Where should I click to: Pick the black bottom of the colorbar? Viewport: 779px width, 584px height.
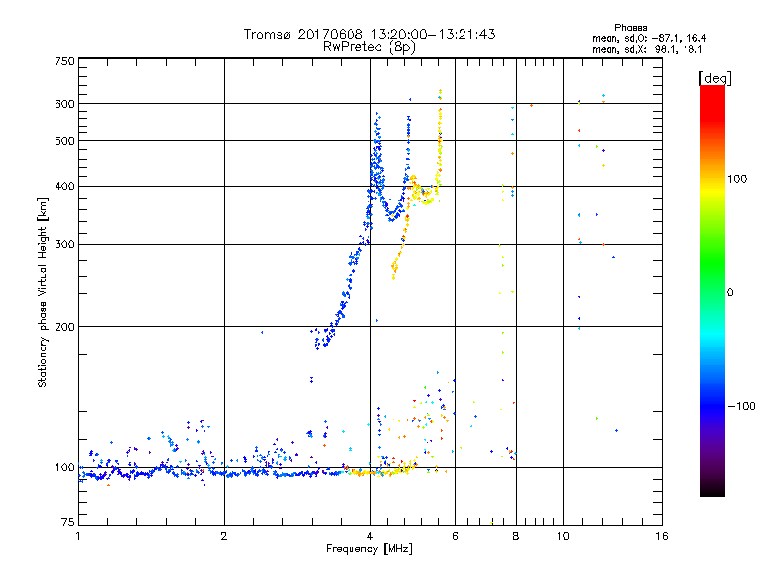[x=712, y=492]
